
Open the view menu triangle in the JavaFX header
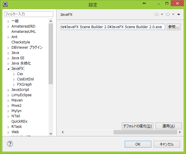[179, 14]
